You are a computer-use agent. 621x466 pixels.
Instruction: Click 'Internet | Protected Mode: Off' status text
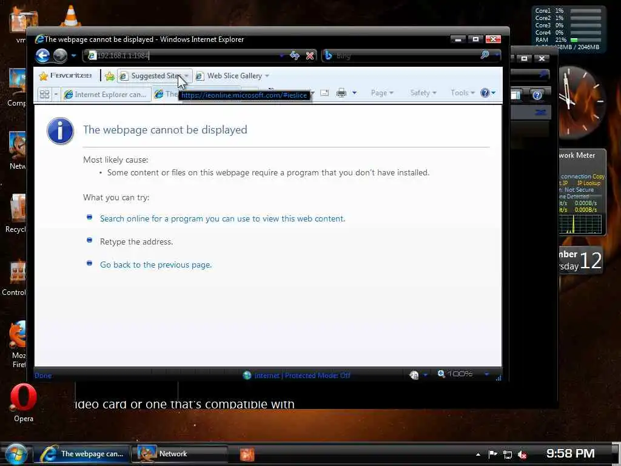302,375
